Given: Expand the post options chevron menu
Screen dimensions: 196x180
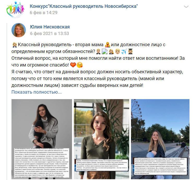Looking at the screenshot, I should 186,7.
